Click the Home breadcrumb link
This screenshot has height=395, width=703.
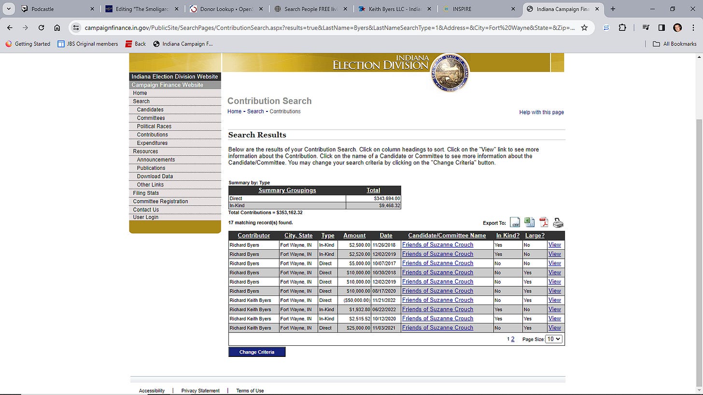click(x=234, y=111)
